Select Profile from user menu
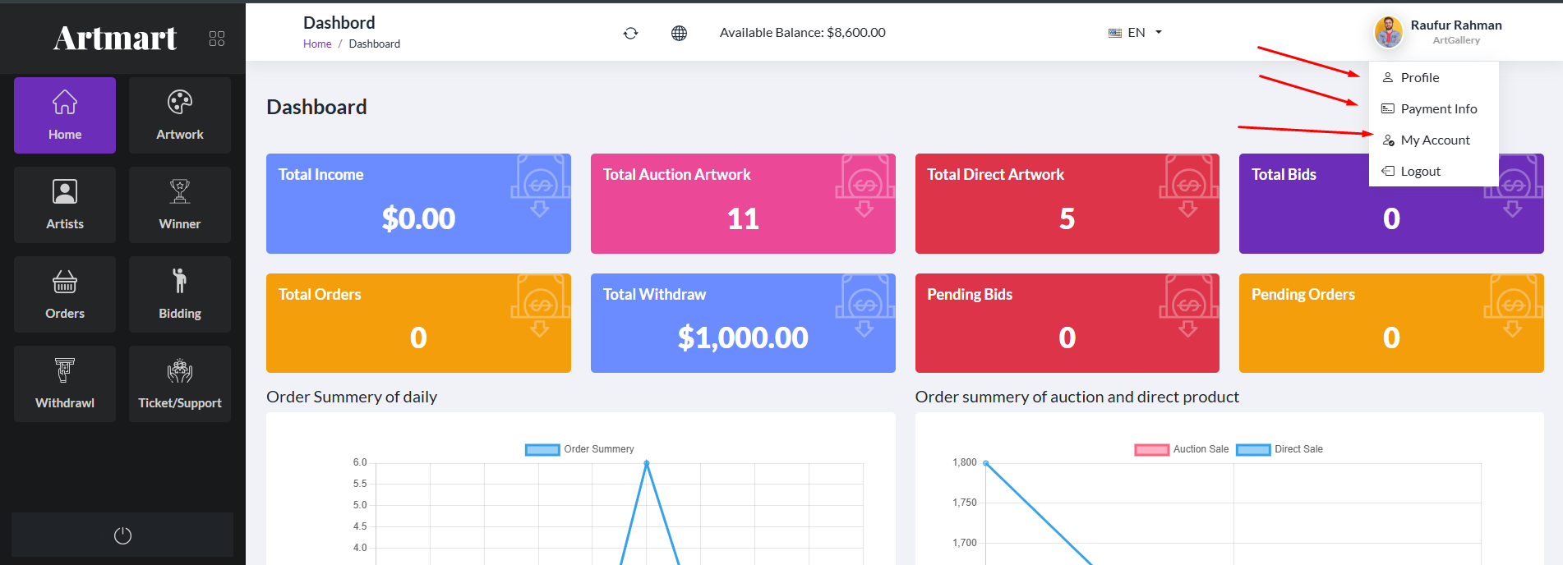This screenshot has width=1563, height=565. click(1419, 78)
